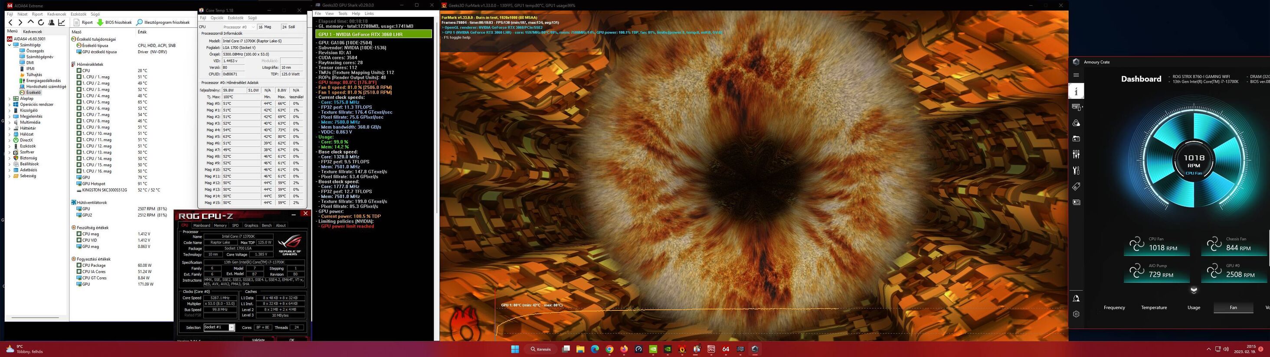Switch to Graphics tab in ROG CPU-Z
Image resolution: width=1270 pixels, height=357 pixels.
pos(252,226)
